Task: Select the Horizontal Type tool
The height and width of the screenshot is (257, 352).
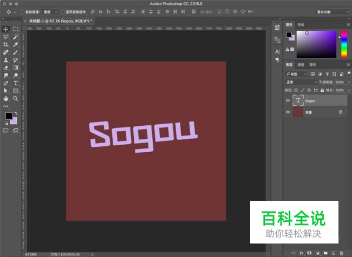Action: (16, 83)
